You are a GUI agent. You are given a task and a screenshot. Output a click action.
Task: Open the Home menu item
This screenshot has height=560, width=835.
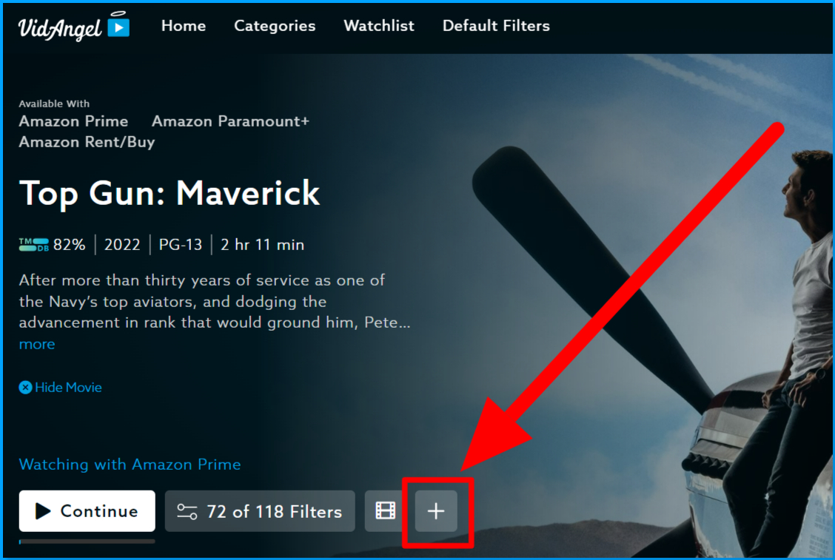(x=184, y=26)
